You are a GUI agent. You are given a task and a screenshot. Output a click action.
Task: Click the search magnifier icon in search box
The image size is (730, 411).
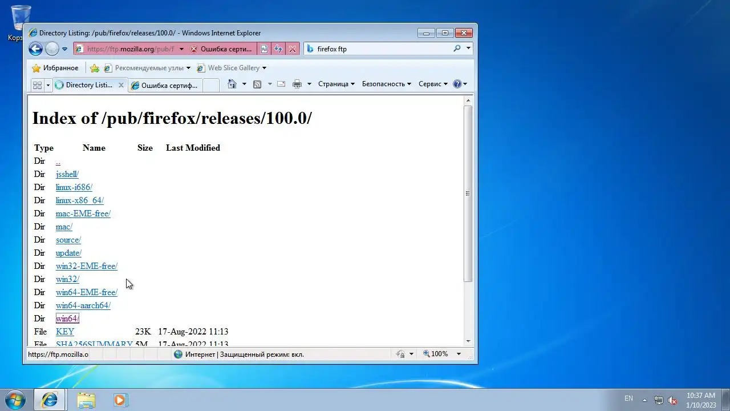tap(457, 49)
